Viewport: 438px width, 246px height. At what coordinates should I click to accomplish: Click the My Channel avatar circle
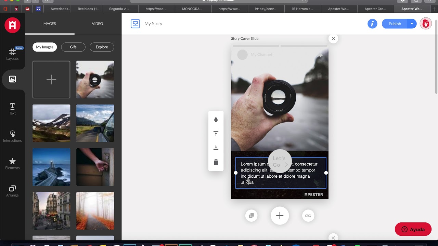click(242, 55)
